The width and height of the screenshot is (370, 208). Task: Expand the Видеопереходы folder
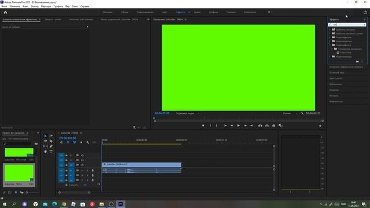(330, 57)
